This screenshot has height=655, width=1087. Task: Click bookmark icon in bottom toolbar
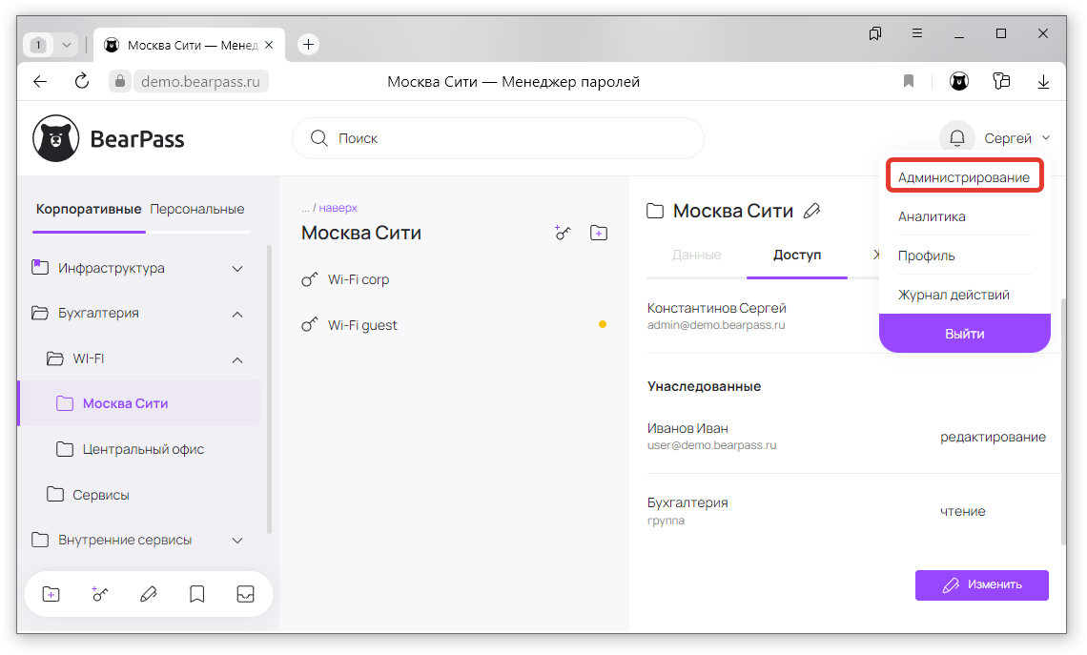pyautogui.click(x=197, y=594)
